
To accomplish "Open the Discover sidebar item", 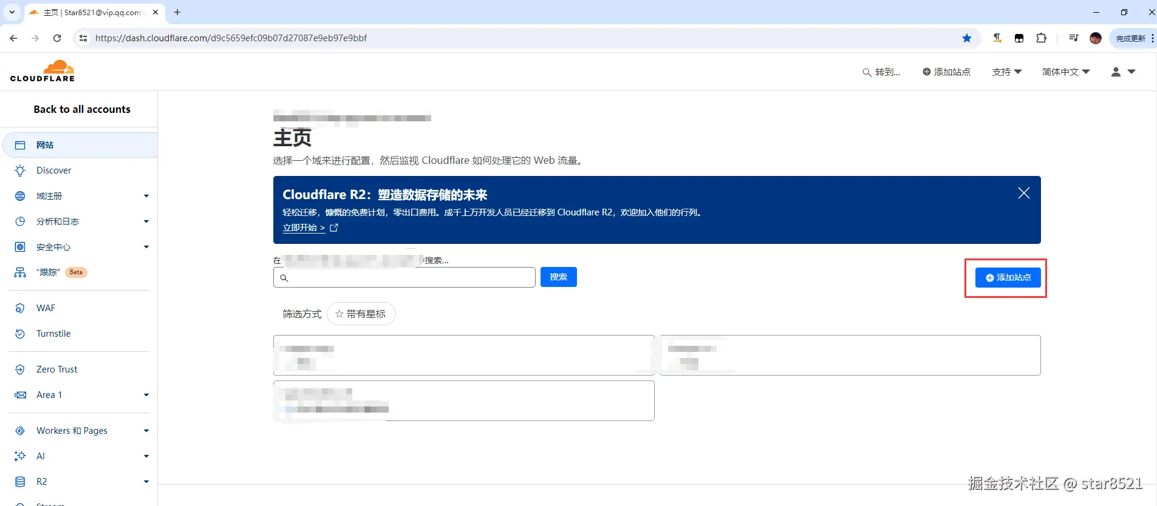I will tap(53, 170).
